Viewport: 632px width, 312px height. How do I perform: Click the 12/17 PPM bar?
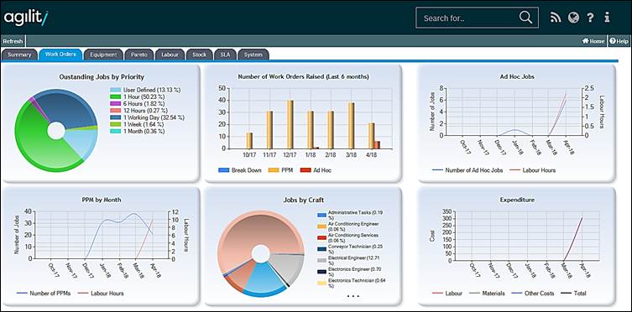(290, 124)
